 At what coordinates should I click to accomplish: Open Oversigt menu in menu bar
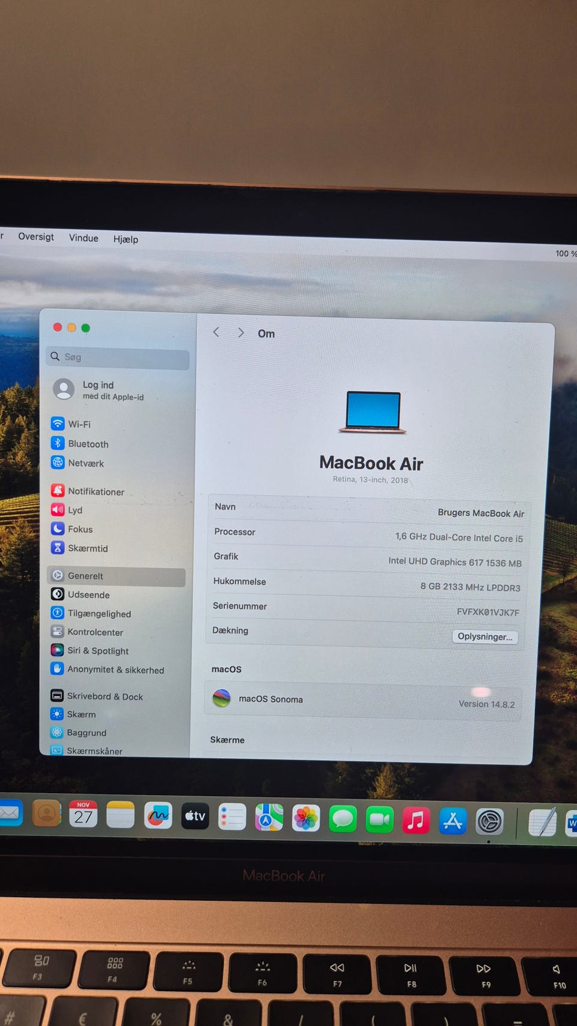click(36, 236)
